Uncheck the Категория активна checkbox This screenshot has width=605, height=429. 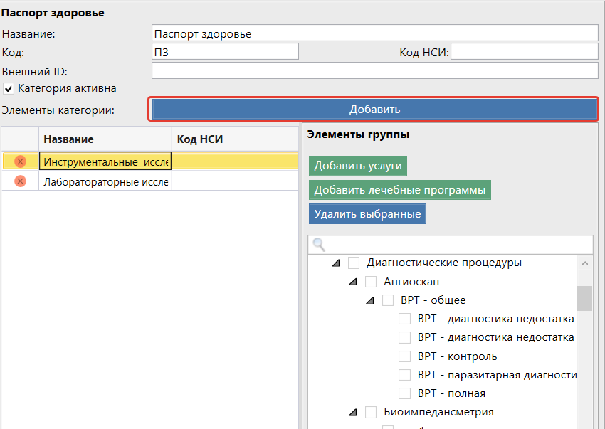coord(9,89)
